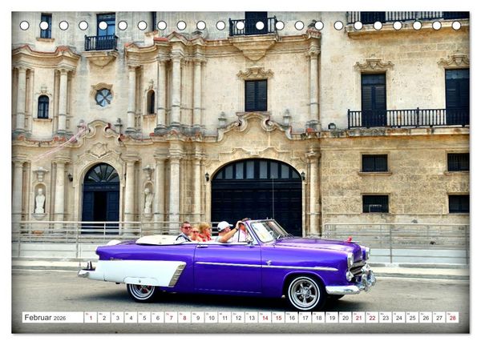Click the Februar 2026 month label
481x345 pixels.
pos(45,318)
